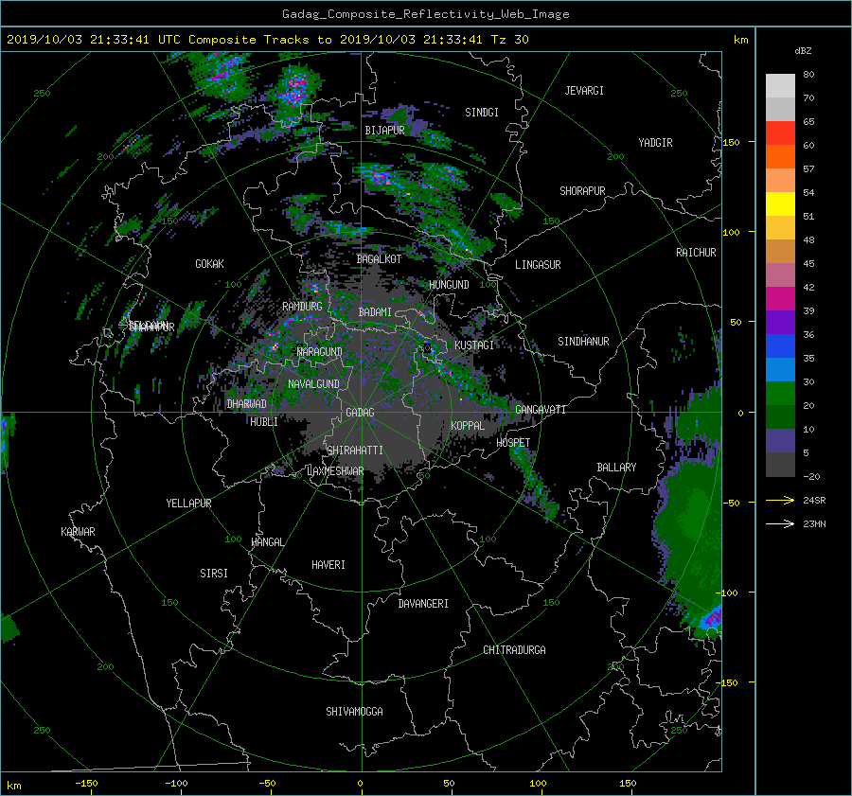Image resolution: width=852 pixels, height=796 pixels.
Task: Click the SHIRAHATTI city label
Action: 355,451
